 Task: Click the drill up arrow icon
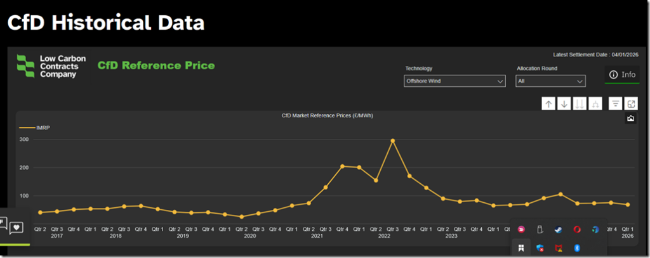click(548, 104)
